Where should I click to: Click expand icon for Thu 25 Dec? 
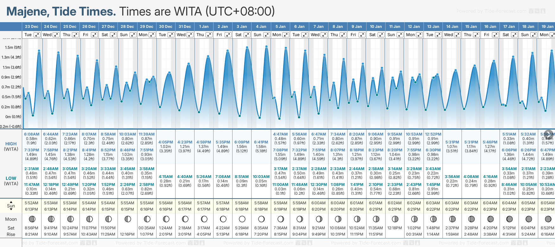75,35
